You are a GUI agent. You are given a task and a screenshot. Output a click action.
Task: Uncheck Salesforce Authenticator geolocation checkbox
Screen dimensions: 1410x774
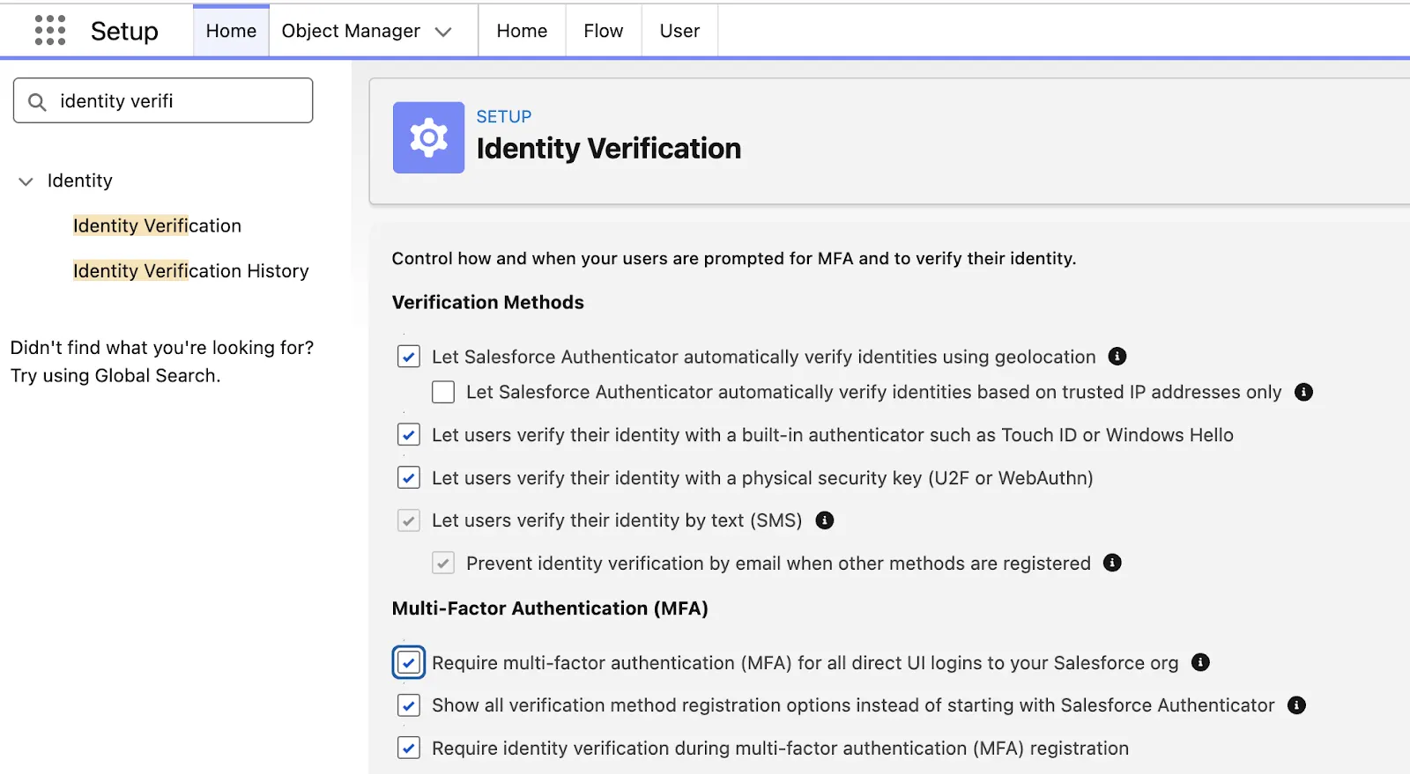(x=409, y=357)
